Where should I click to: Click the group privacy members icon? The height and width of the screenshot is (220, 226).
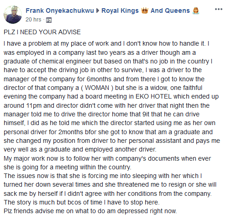(x=49, y=20)
